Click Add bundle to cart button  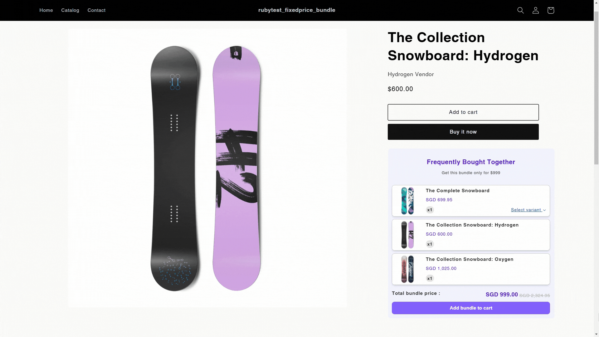click(x=471, y=308)
